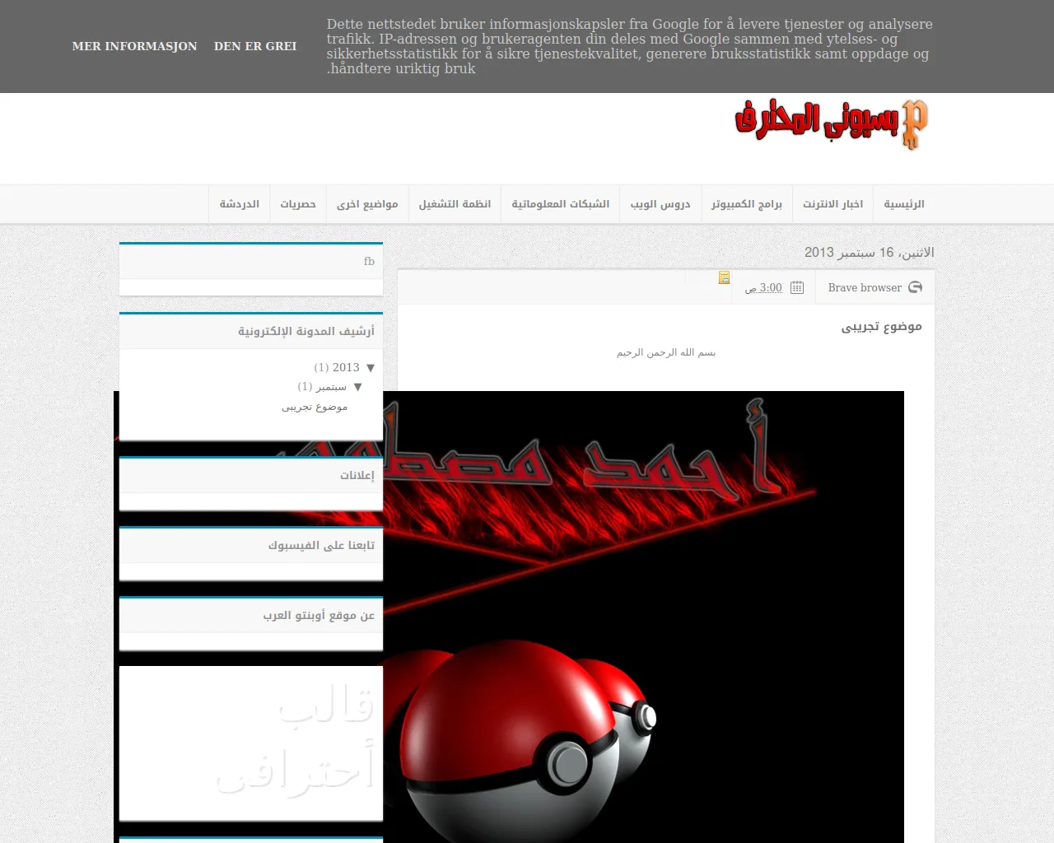The height and width of the screenshot is (843, 1054).
Task: Click the calendar icon beside 3:00
Action: pos(797,287)
